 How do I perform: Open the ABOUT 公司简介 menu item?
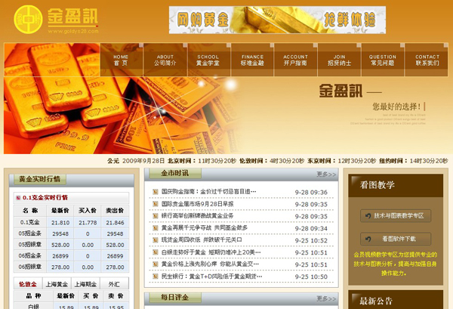tap(165, 60)
